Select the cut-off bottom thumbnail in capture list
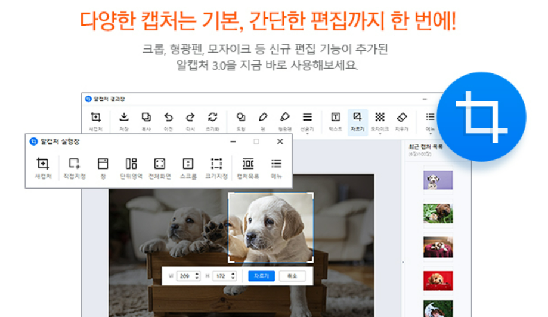 click(x=438, y=309)
